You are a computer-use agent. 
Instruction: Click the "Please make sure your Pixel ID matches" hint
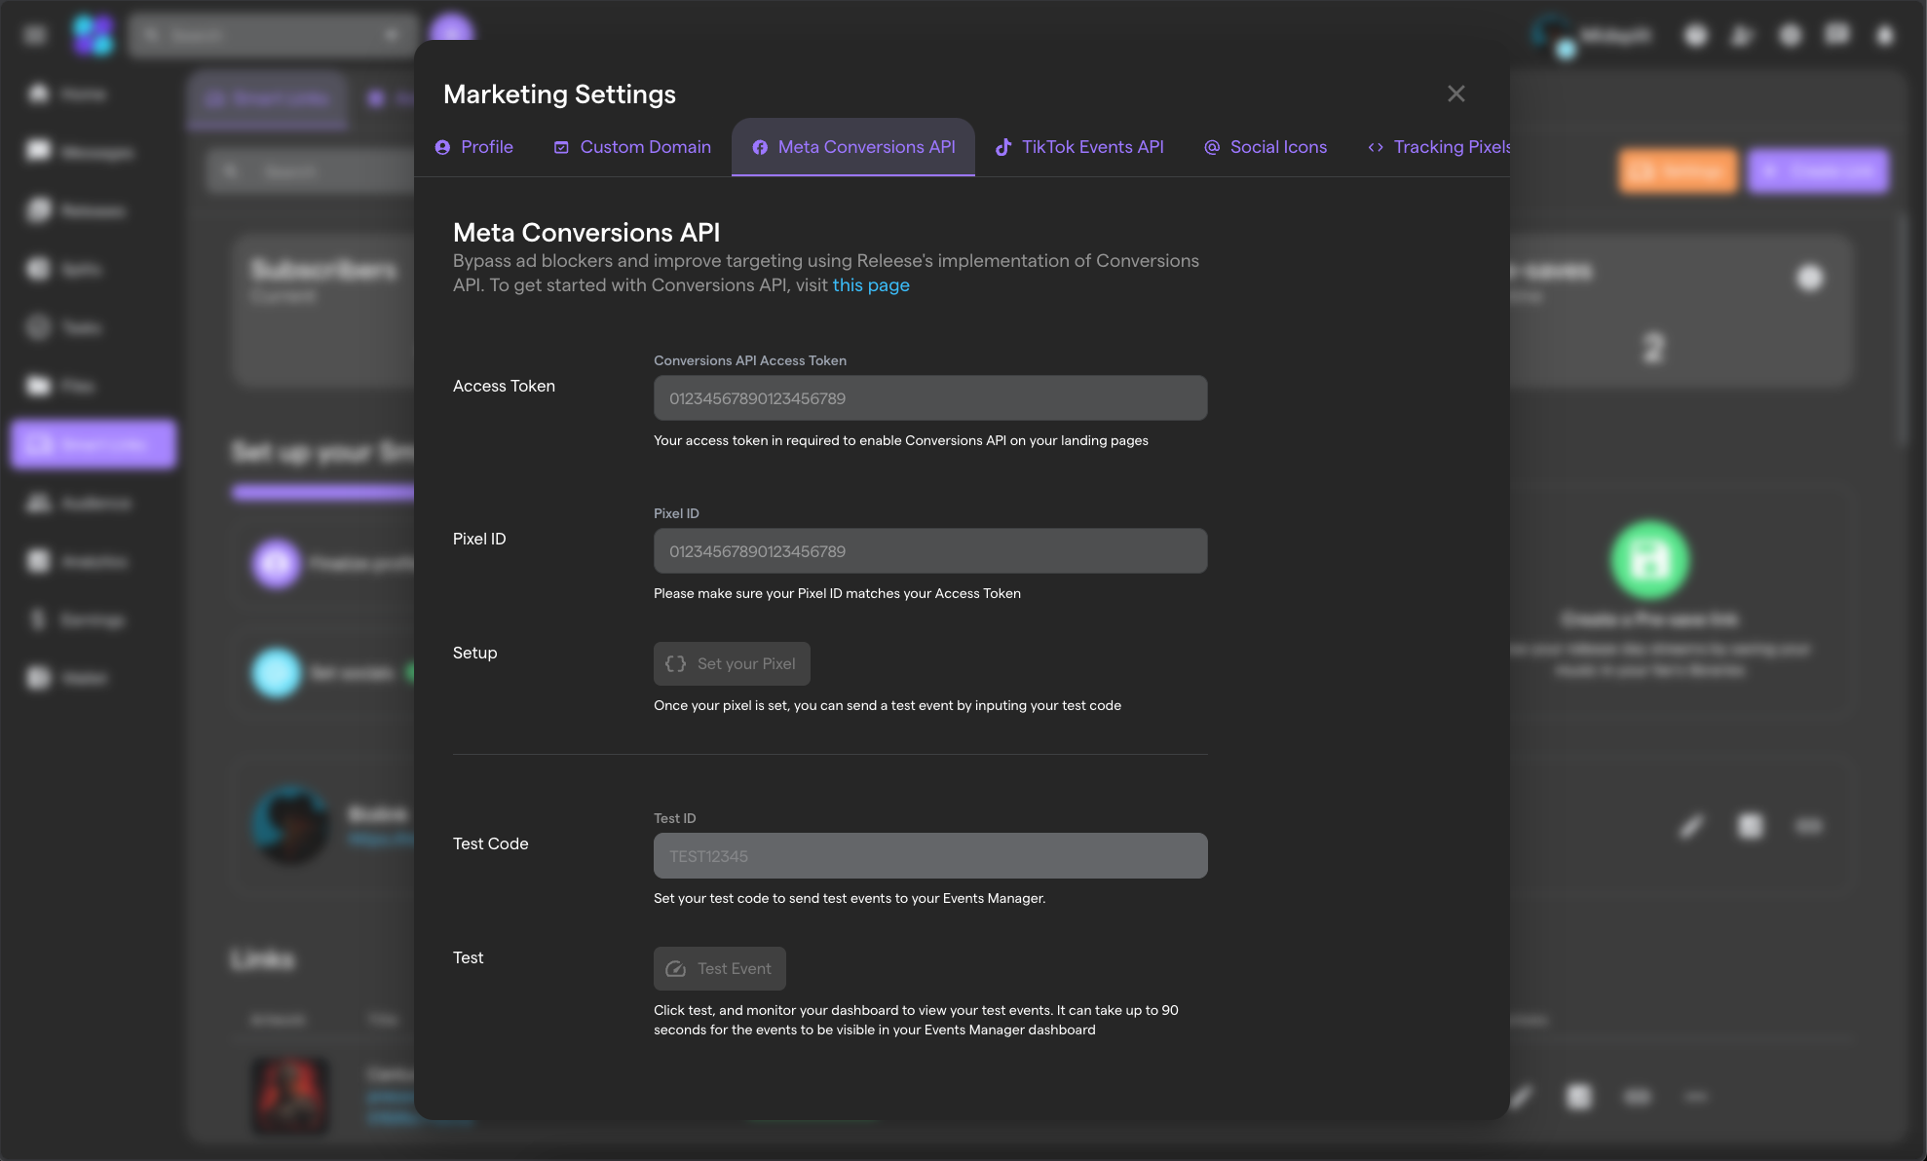[837, 594]
